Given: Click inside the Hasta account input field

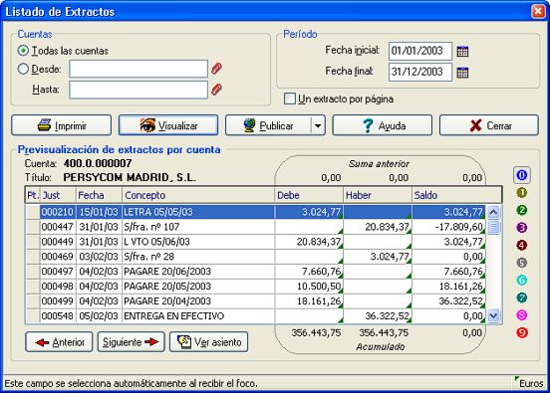Looking at the screenshot, I should [x=138, y=90].
